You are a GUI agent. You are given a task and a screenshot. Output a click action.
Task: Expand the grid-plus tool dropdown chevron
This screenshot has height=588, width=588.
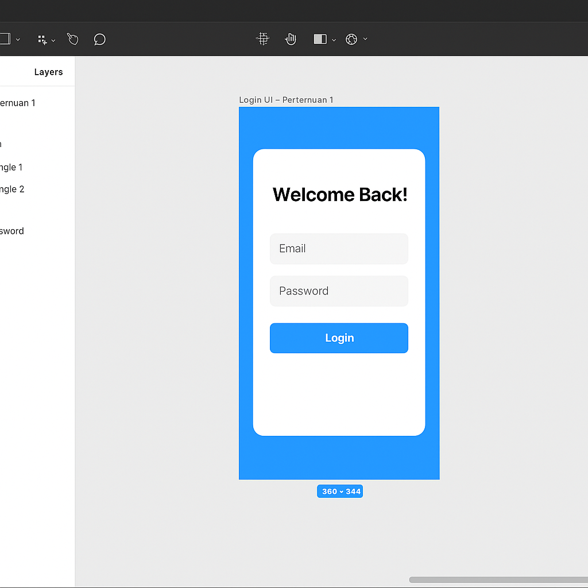pyautogui.click(x=53, y=40)
